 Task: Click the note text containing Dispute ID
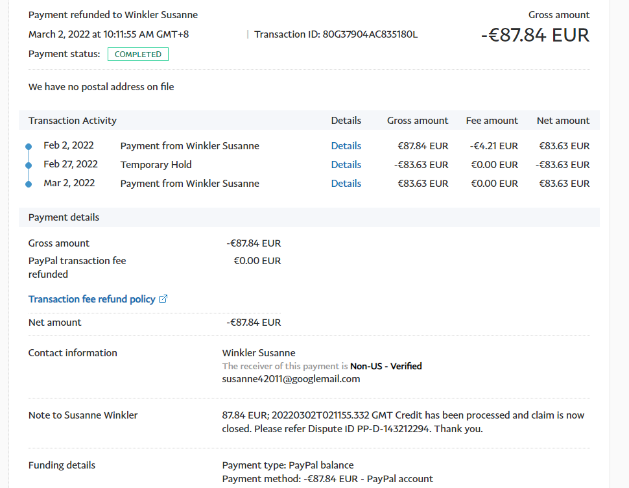click(x=403, y=422)
